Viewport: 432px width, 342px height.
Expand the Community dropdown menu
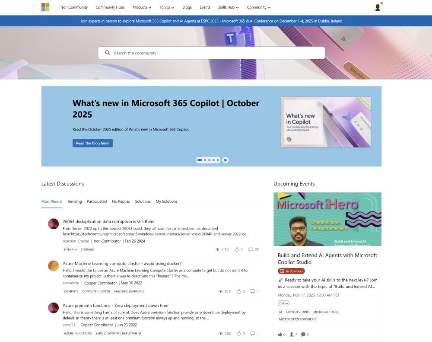click(x=258, y=7)
